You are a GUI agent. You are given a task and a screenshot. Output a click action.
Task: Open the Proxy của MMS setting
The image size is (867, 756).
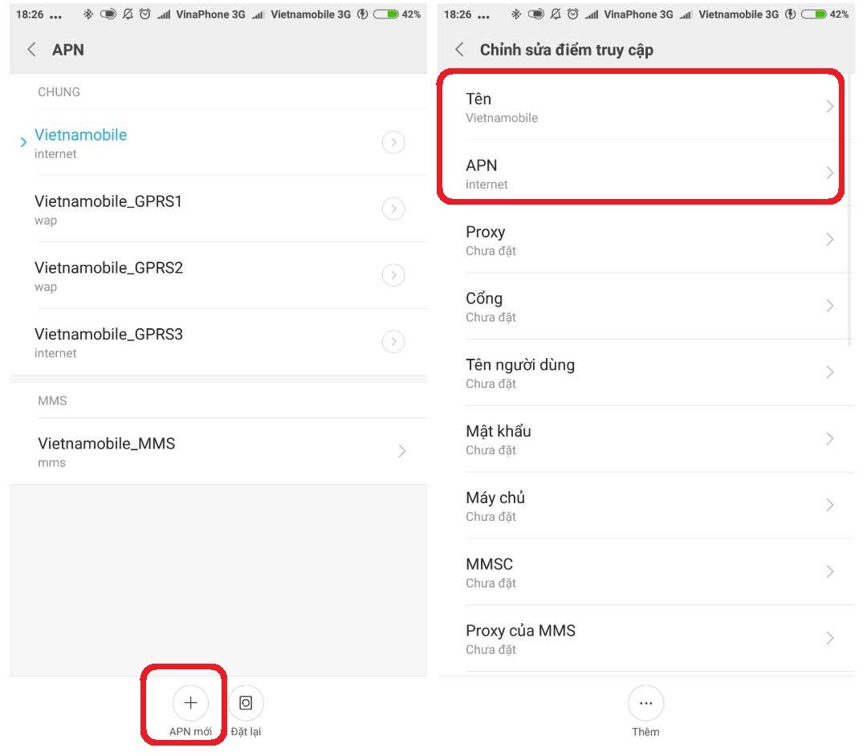click(x=645, y=638)
